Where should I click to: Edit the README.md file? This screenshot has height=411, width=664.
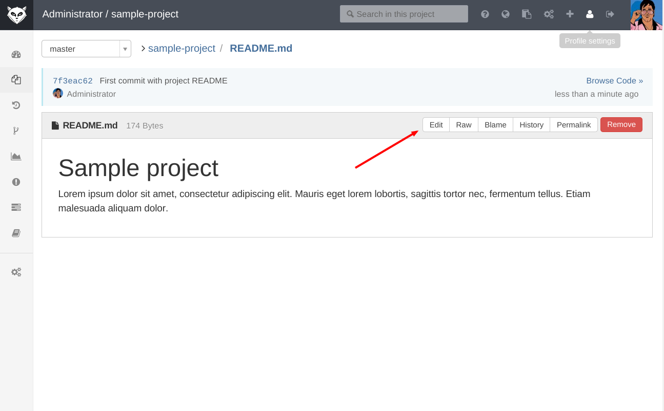point(435,124)
